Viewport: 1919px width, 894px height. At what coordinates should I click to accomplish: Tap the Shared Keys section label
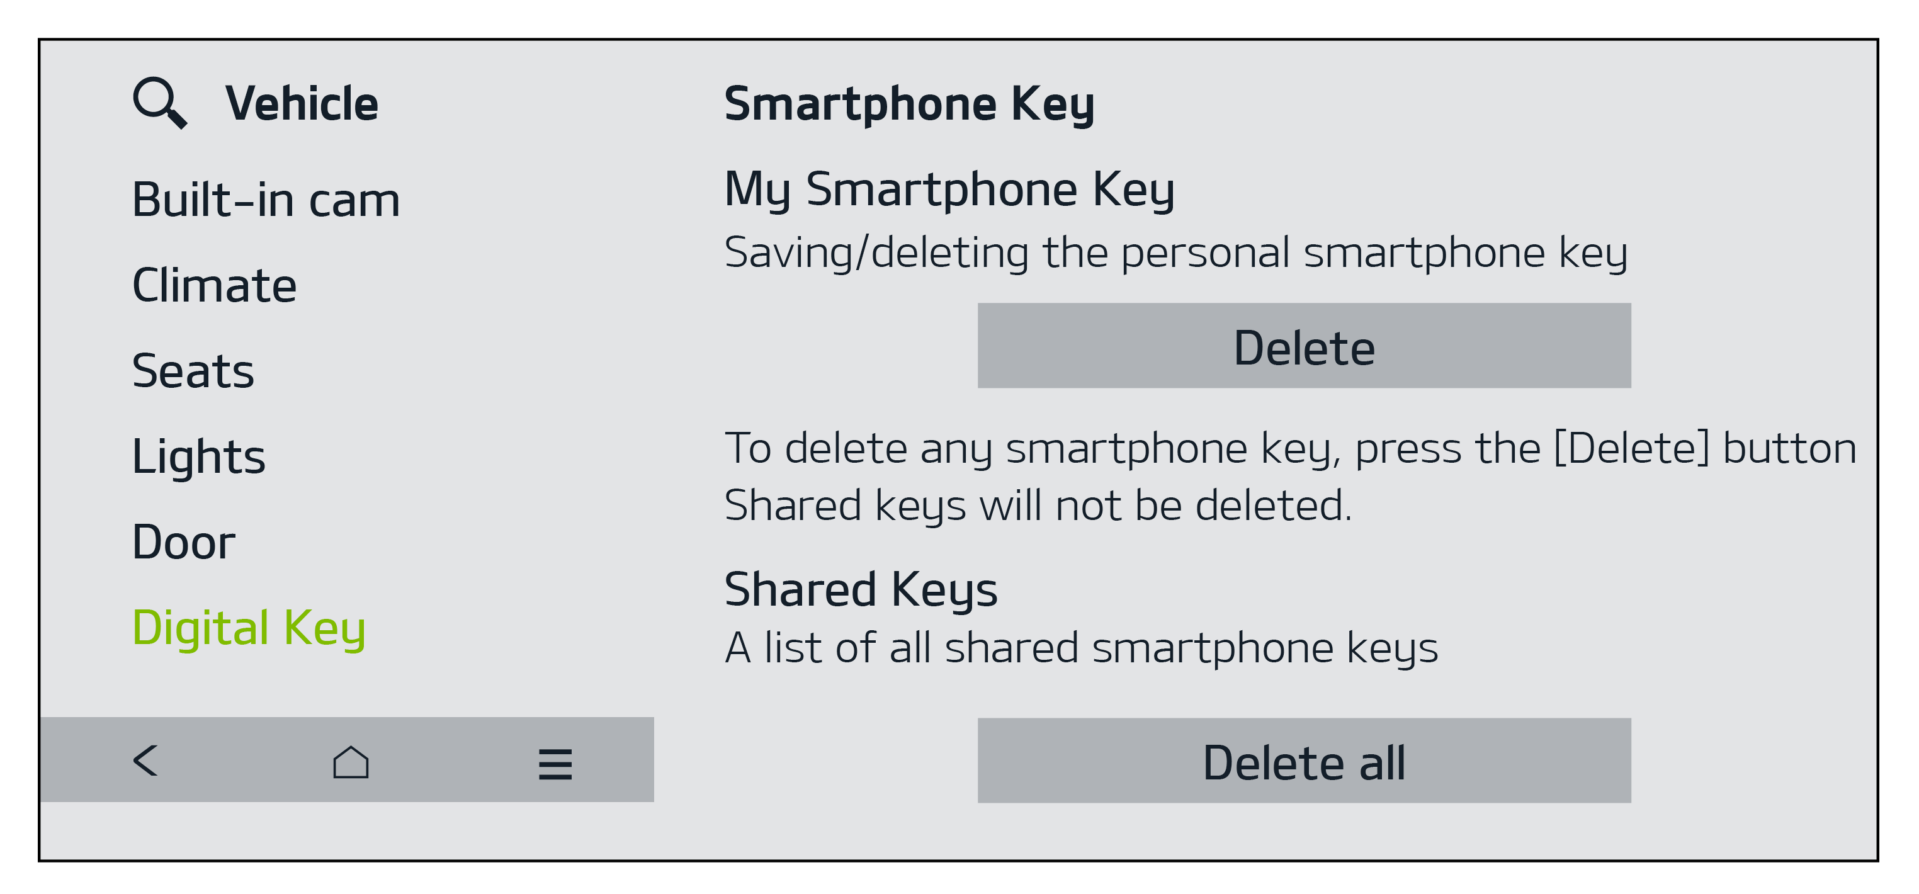(x=861, y=589)
